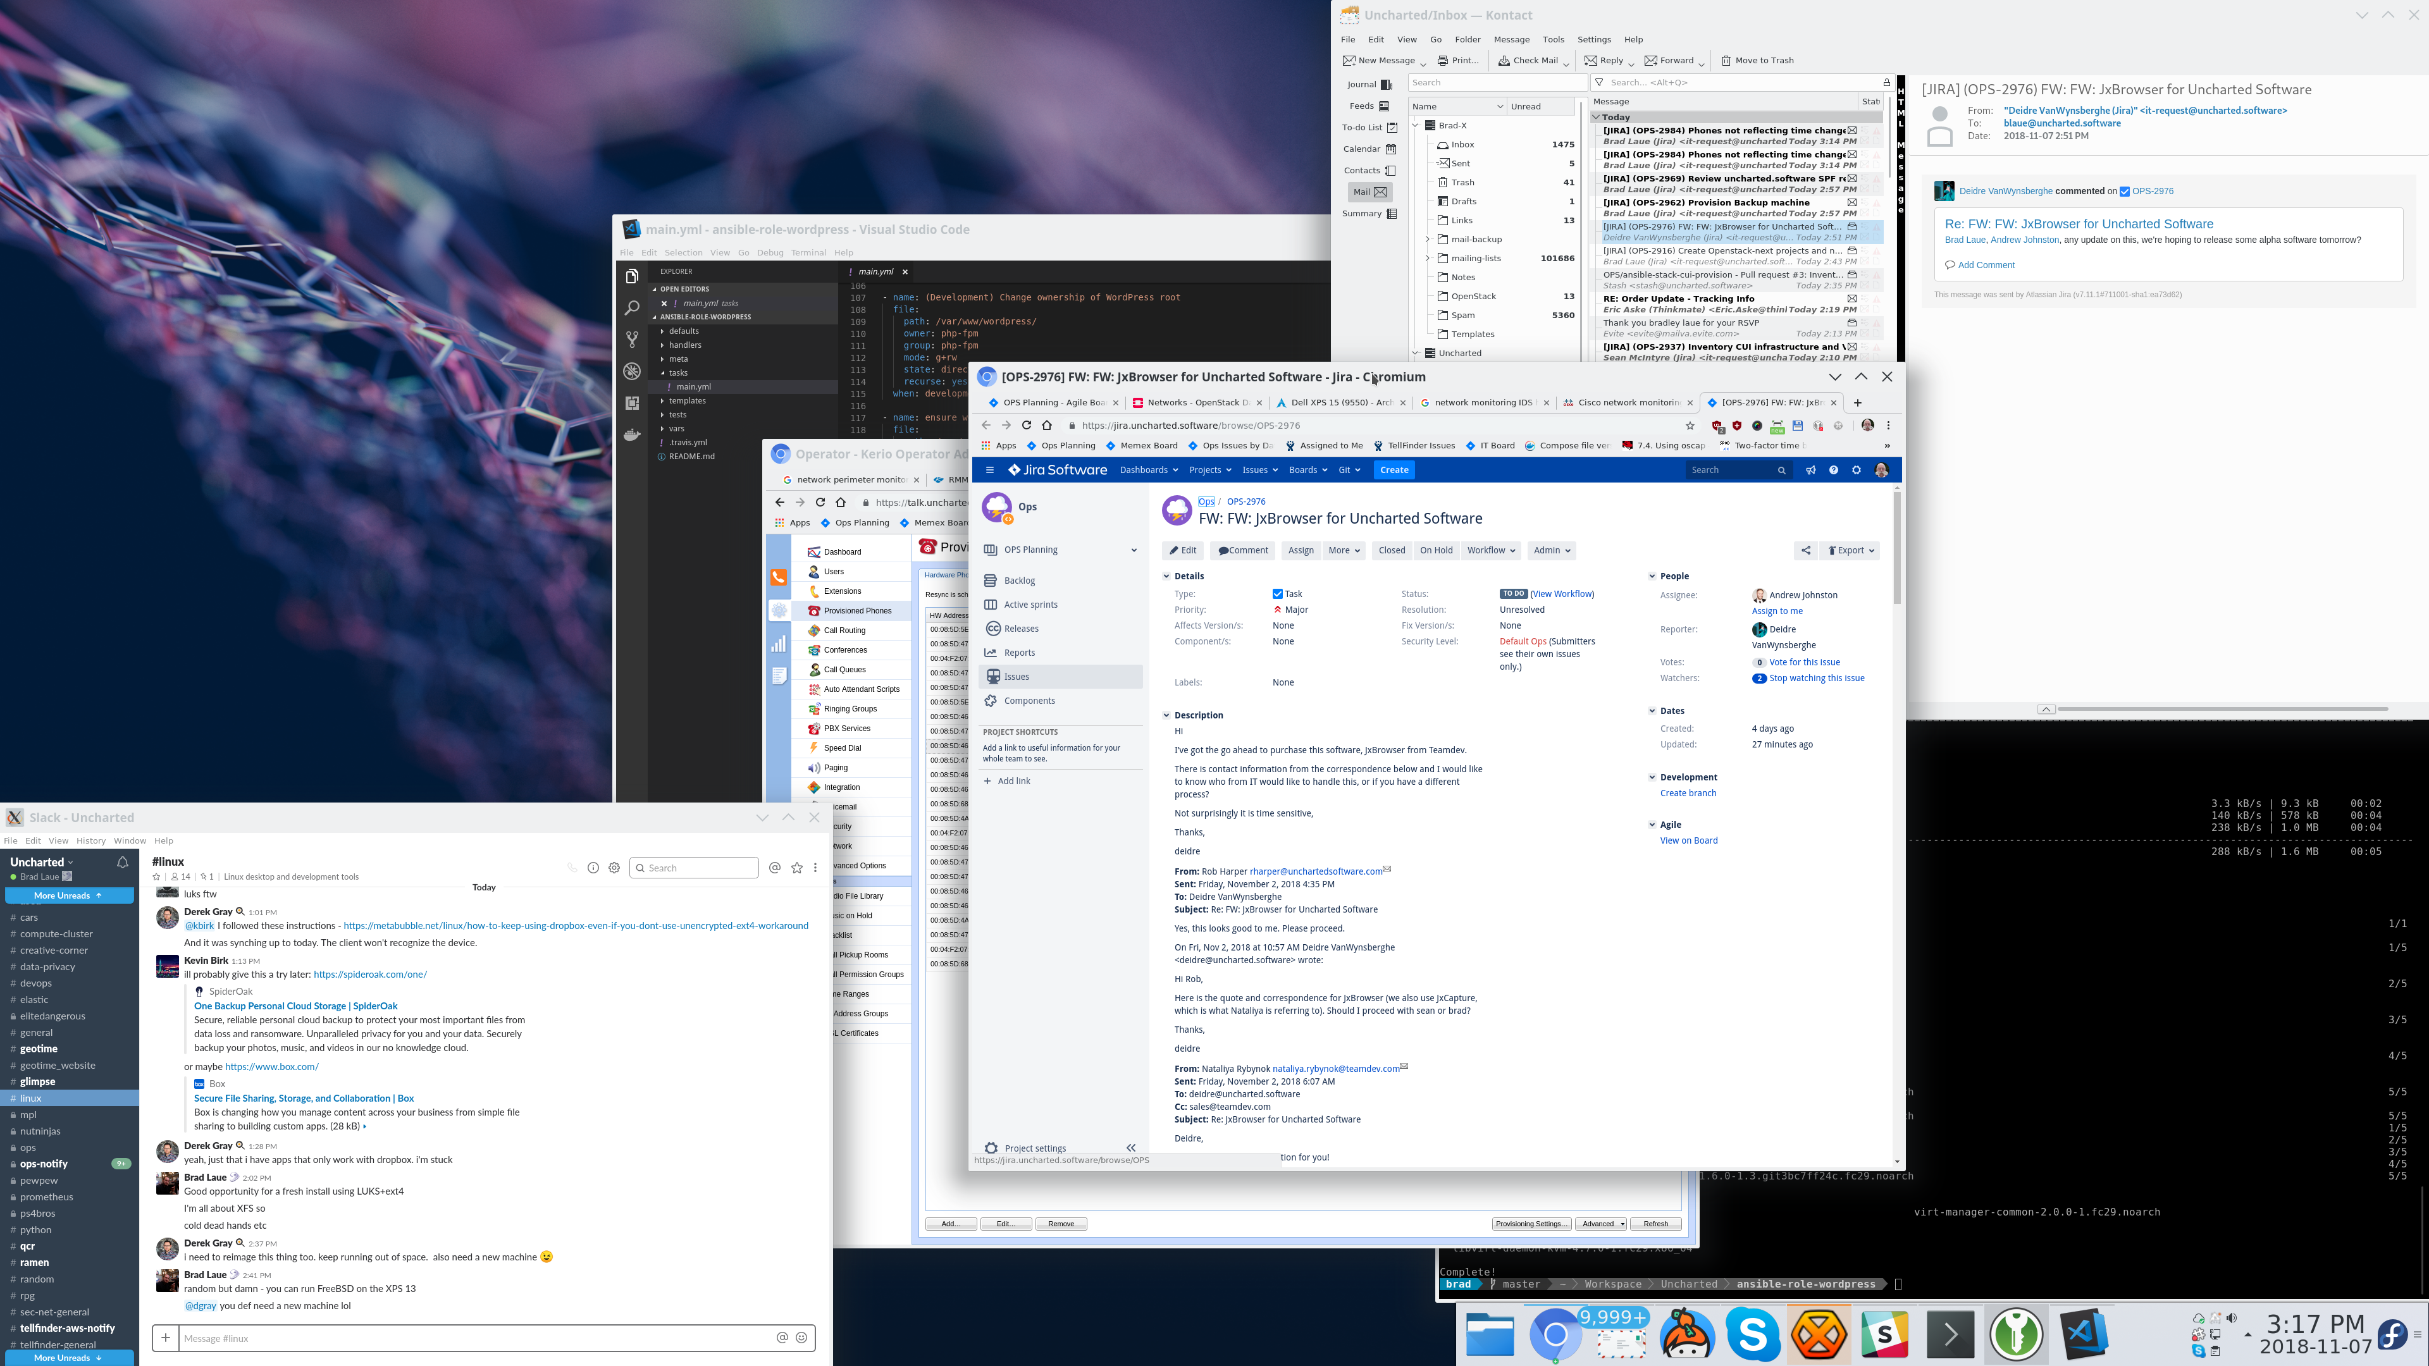Image resolution: width=2429 pixels, height=1366 pixels.
Task: Click Slack notifications bell icon
Action: point(123,861)
